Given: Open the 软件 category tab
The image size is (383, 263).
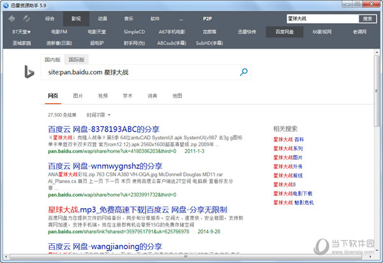Looking at the screenshot, I should [x=155, y=19].
